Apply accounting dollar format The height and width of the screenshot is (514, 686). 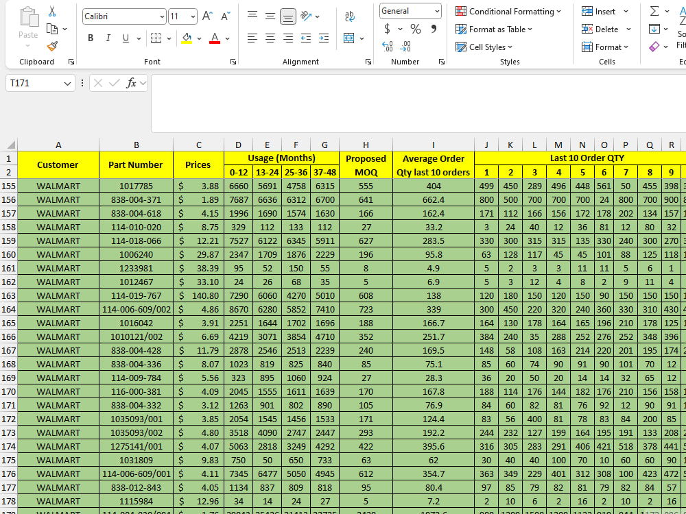(x=387, y=29)
